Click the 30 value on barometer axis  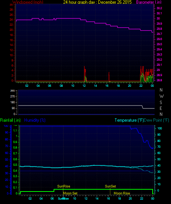(x=158, y=18)
